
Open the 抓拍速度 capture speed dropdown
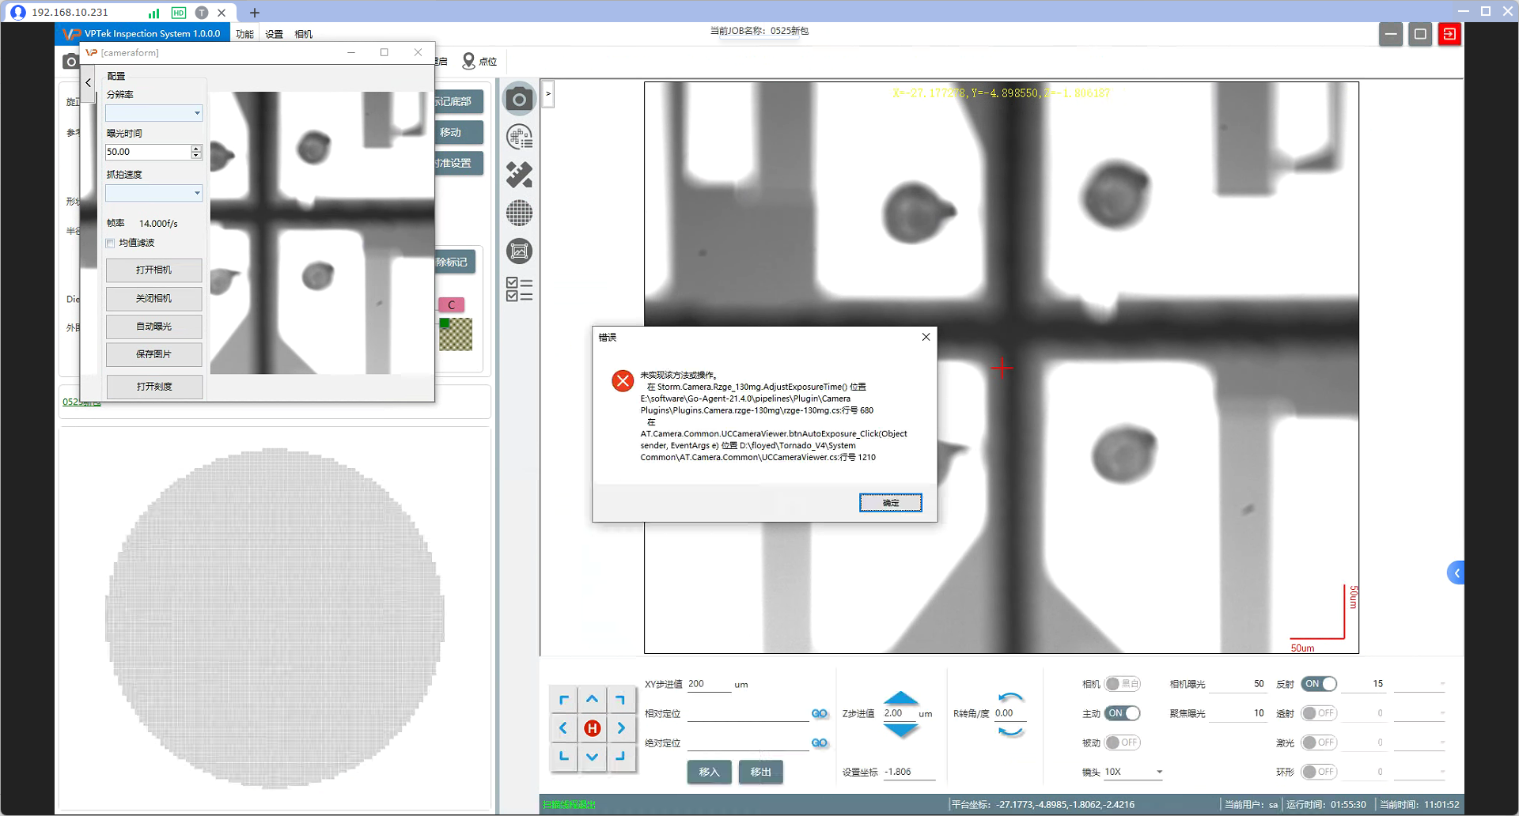[154, 193]
